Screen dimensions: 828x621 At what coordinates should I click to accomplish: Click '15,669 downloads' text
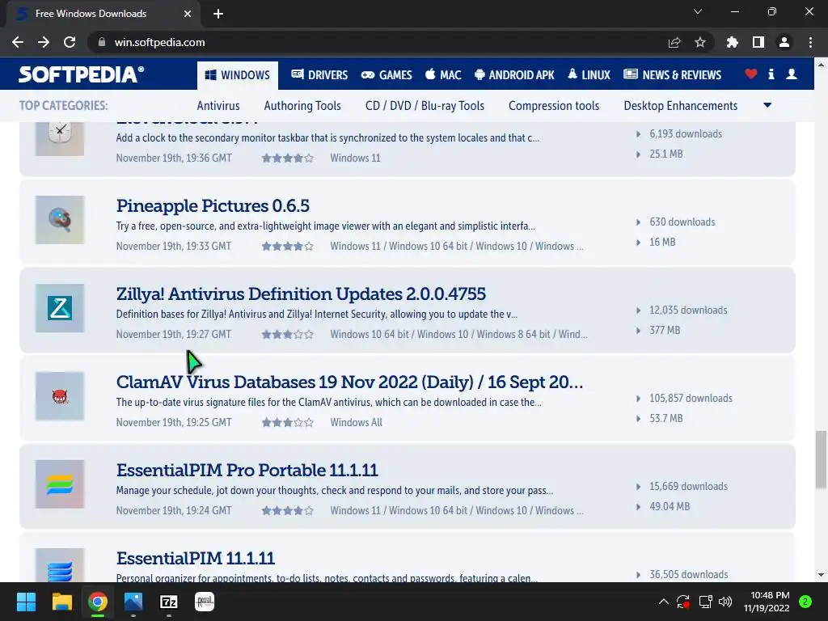[x=688, y=486]
